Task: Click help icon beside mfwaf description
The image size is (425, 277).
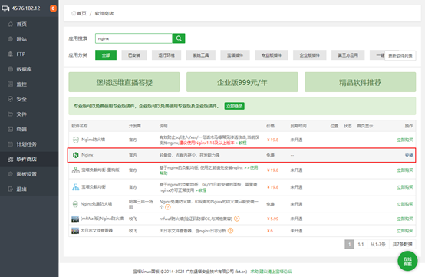Action: (x=236, y=219)
